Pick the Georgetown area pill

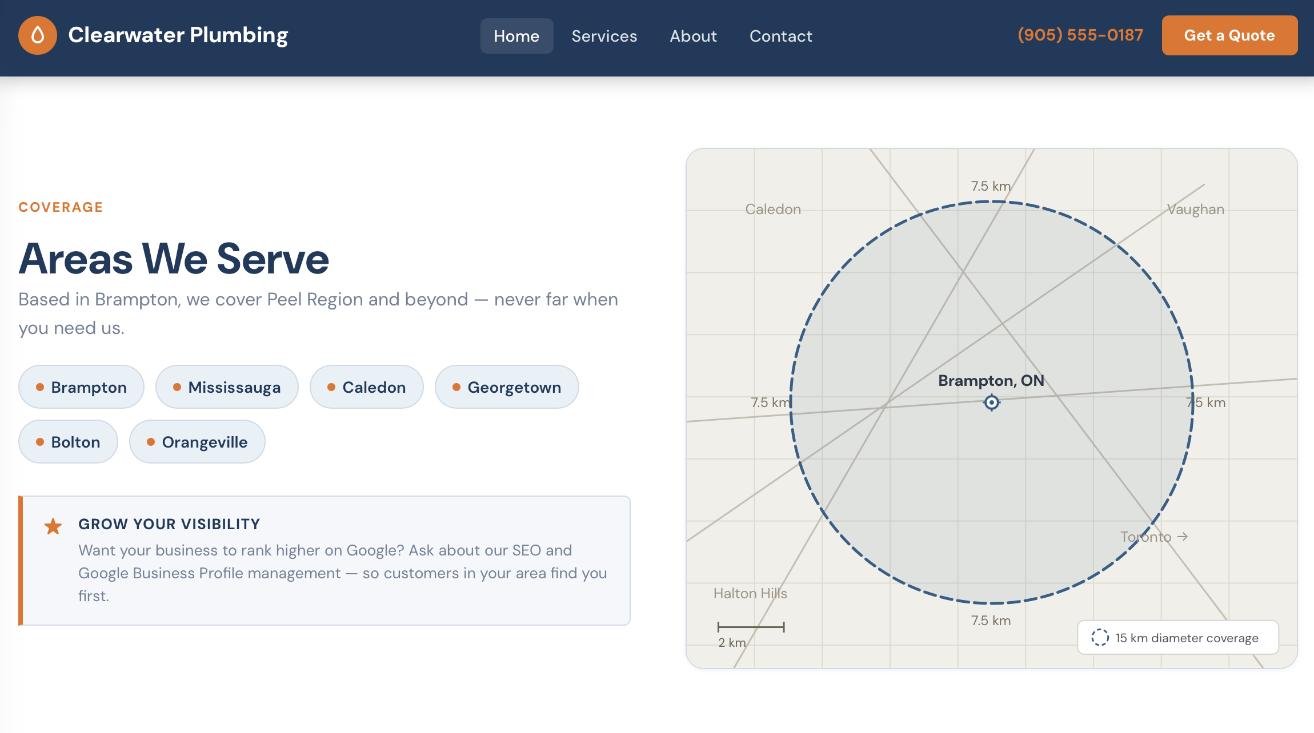tap(507, 387)
